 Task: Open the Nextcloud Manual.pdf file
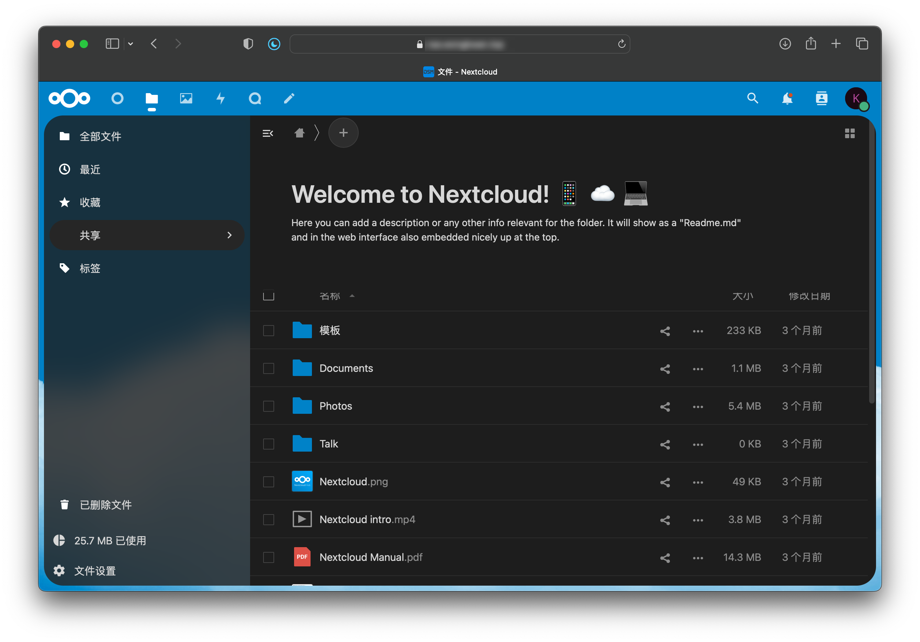pyautogui.click(x=371, y=557)
